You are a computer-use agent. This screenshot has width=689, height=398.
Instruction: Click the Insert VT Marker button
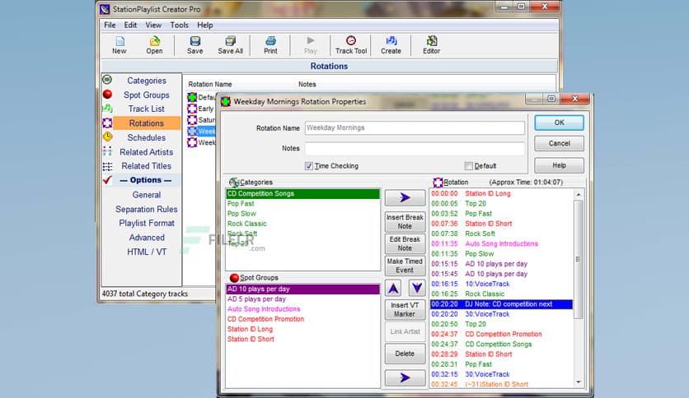(x=405, y=309)
